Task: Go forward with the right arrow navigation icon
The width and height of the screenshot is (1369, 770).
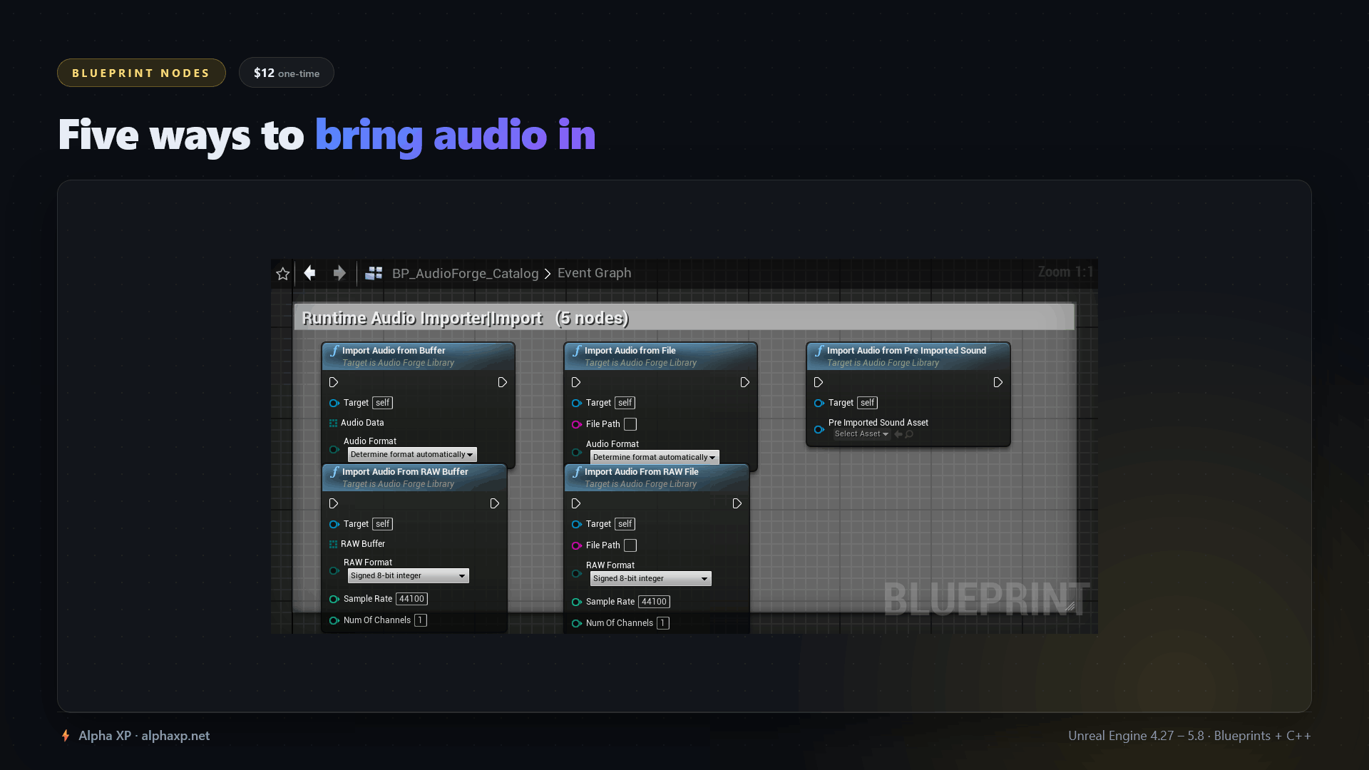Action: 339,273
